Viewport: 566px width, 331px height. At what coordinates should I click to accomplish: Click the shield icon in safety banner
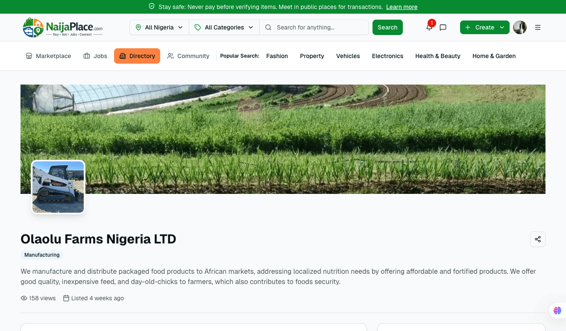152,7
